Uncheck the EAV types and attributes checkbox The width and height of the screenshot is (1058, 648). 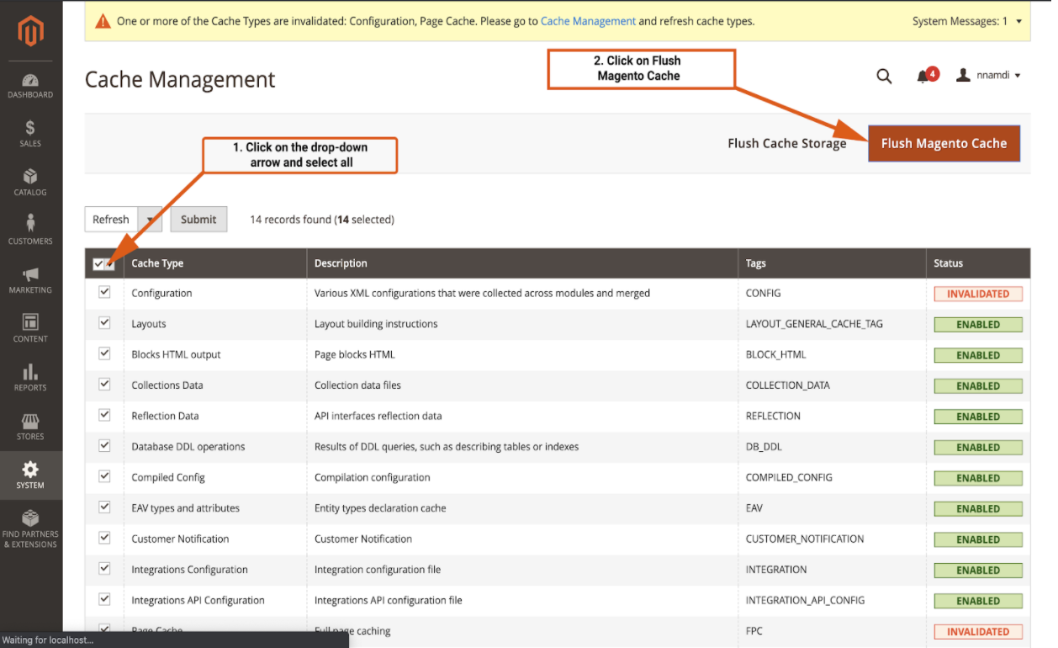coord(105,507)
